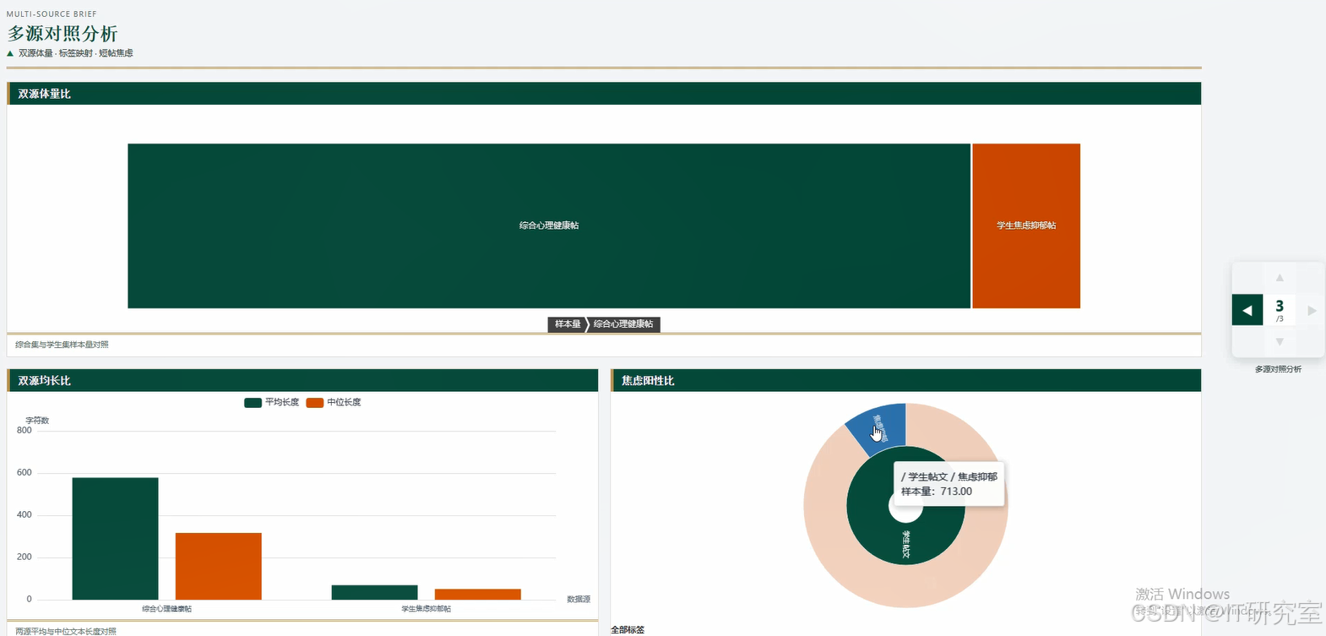Click the subtitle 双源体量 · 标签映射 · 短帖焦虑
Image resolution: width=1326 pixels, height=636 pixels.
[76, 53]
